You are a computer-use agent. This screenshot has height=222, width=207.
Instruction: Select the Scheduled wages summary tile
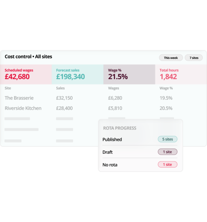coord(26,75)
